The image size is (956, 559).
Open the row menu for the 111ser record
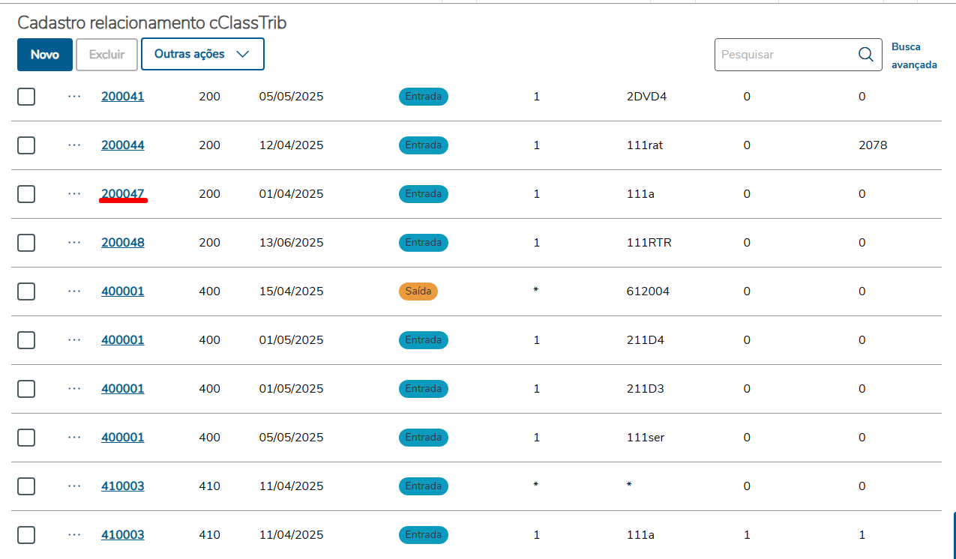(x=74, y=438)
